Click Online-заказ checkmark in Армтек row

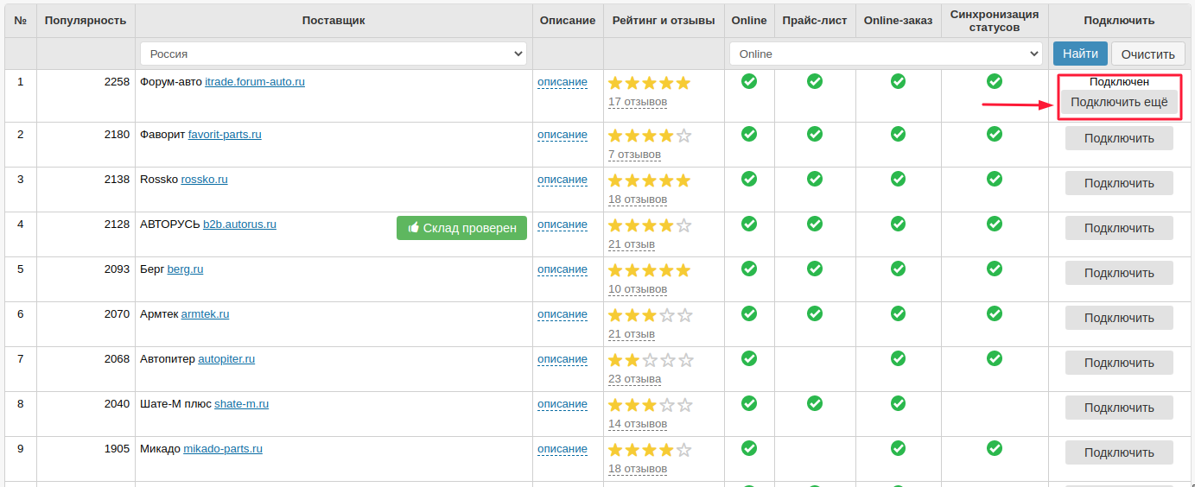[x=899, y=313]
